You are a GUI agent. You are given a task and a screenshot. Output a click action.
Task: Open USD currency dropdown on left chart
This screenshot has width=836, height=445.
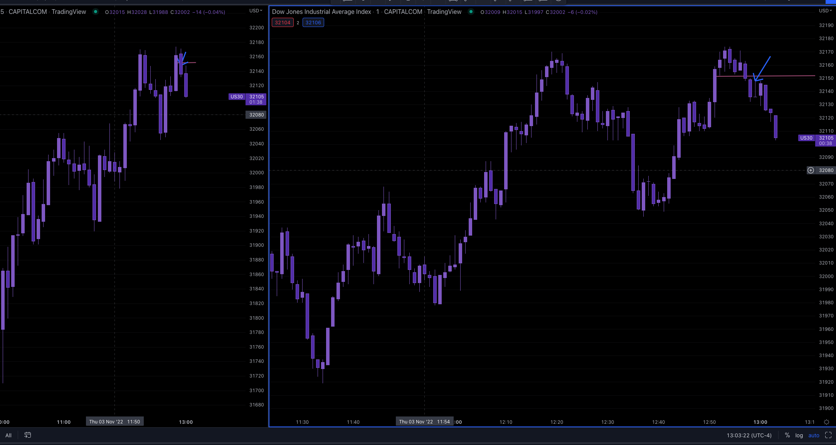255,10
